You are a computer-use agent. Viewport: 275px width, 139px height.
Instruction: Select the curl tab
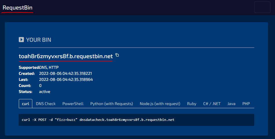[x=25, y=104]
